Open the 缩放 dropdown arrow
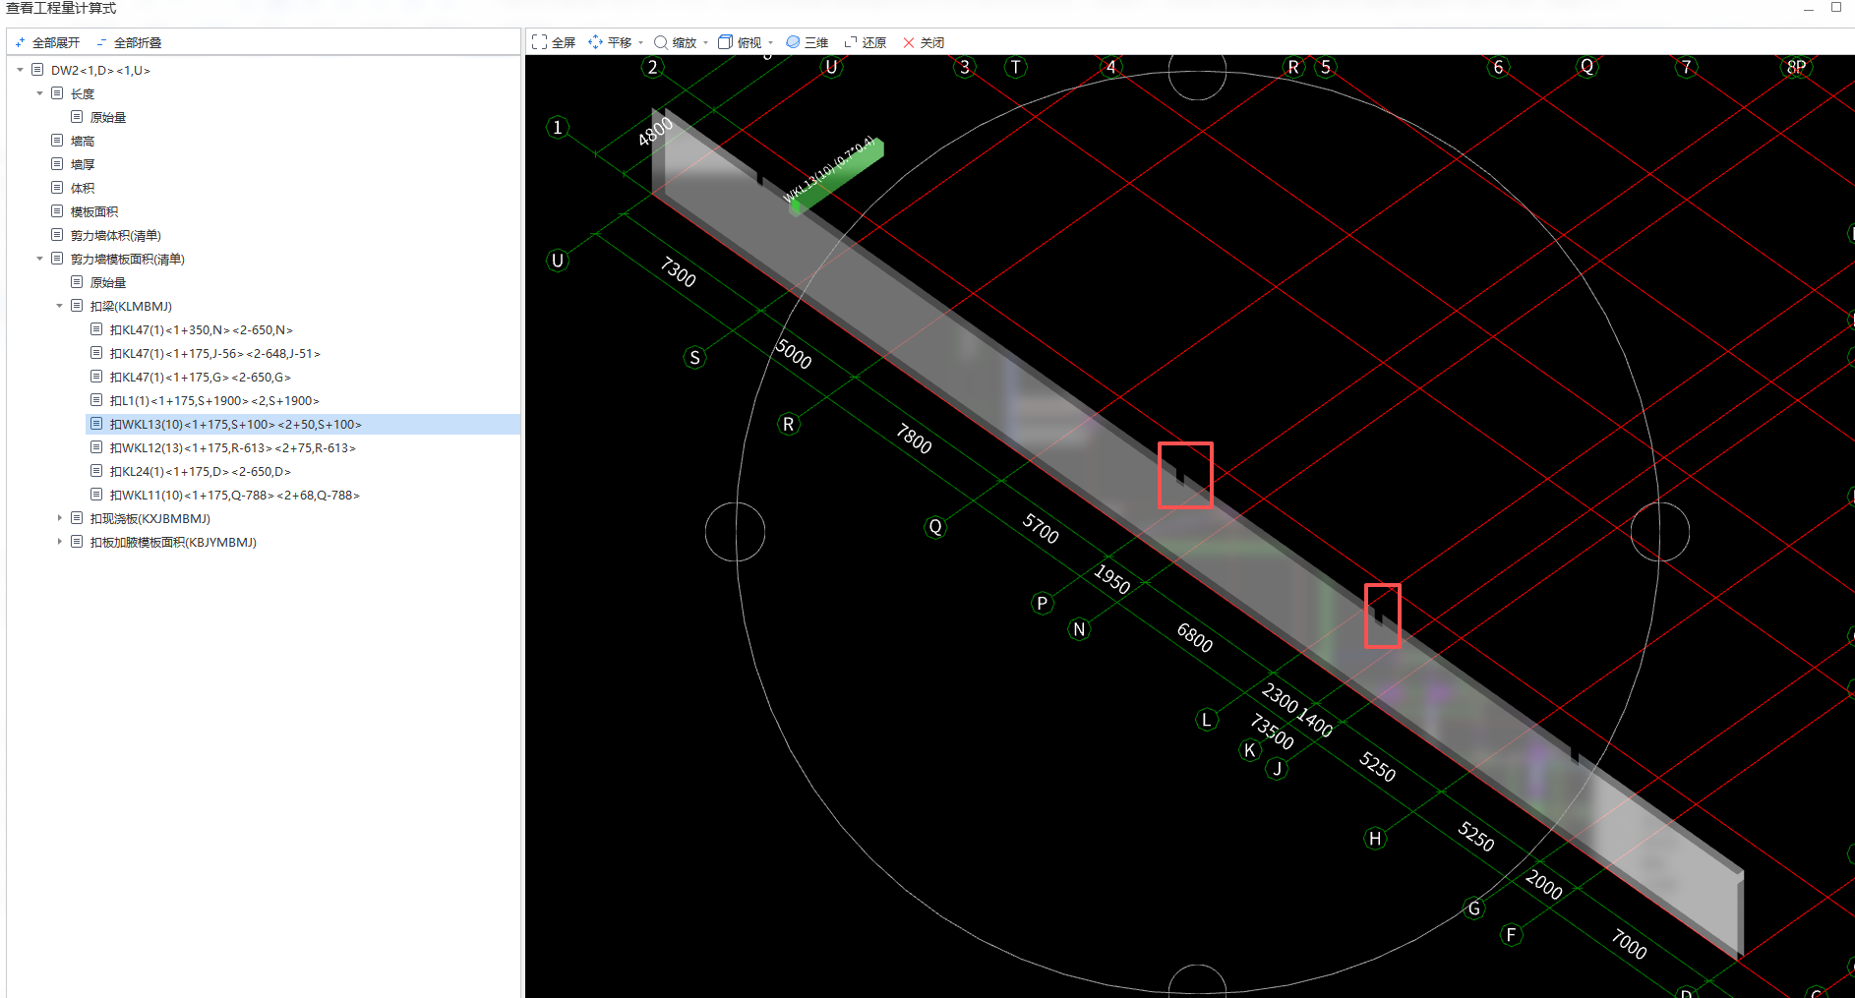 coord(706,43)
